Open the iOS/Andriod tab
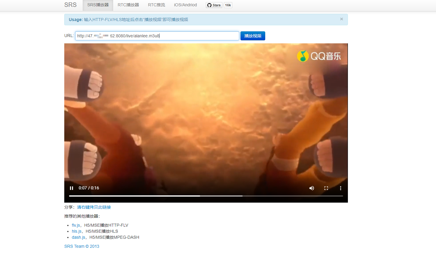 point(185,5)
